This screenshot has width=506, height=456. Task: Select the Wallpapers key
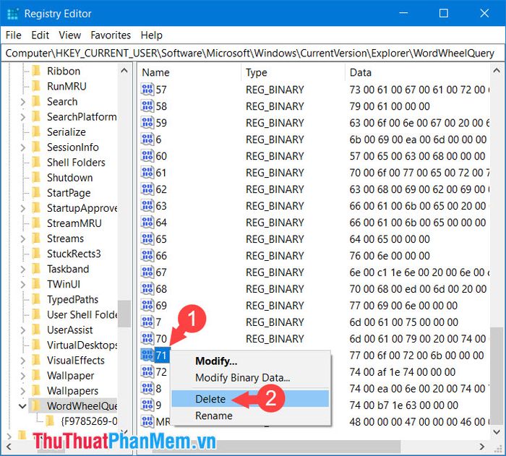click(x=72, y=391)
